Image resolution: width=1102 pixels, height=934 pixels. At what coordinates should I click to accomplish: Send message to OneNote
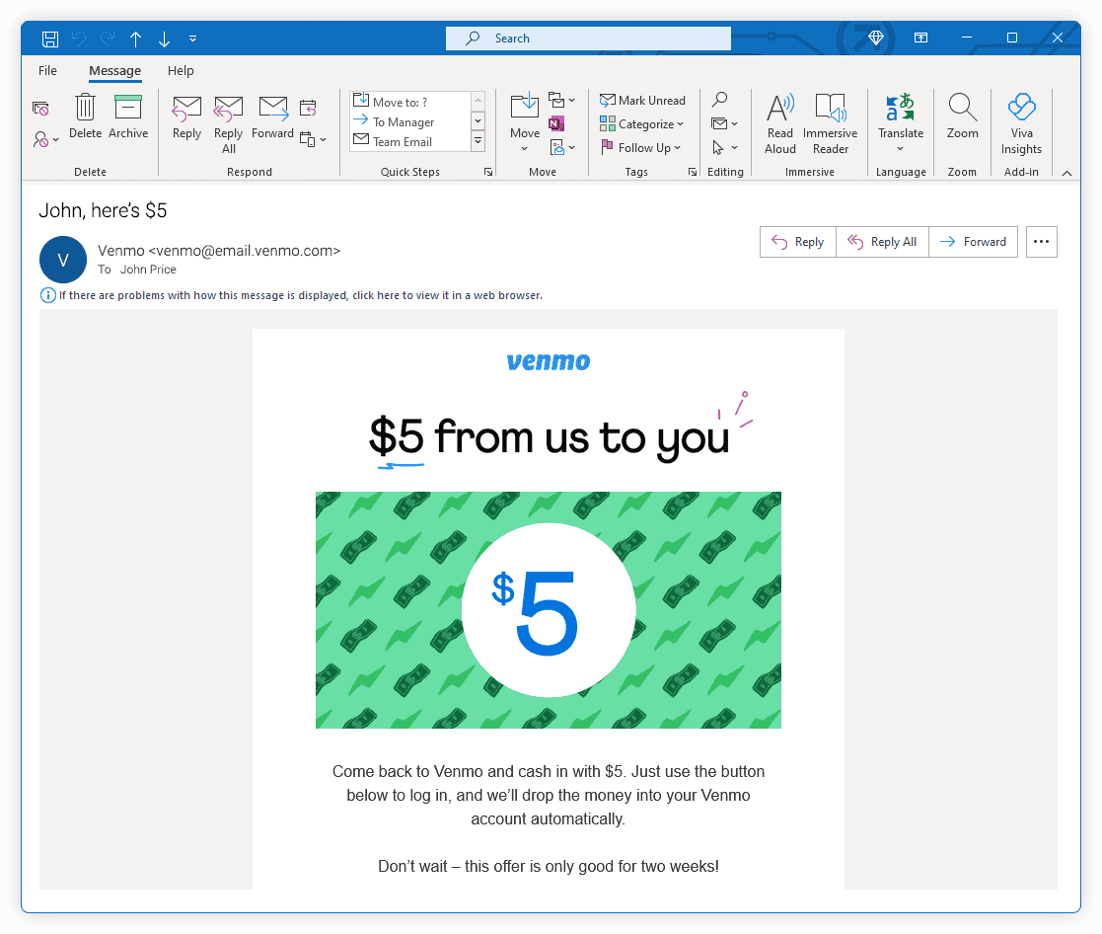point(556,124)
